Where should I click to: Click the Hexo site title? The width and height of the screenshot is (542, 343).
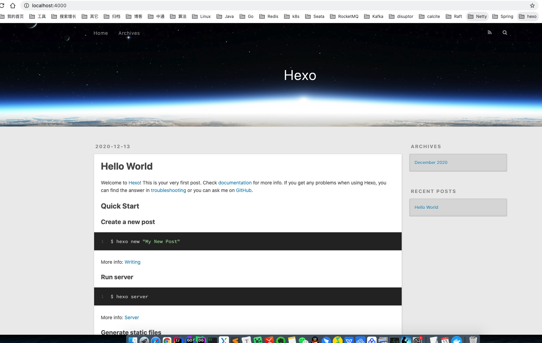click(x=300, y=75)
